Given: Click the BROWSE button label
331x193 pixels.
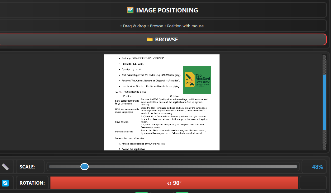Looking at the screenshot, I should coord(167,39).
